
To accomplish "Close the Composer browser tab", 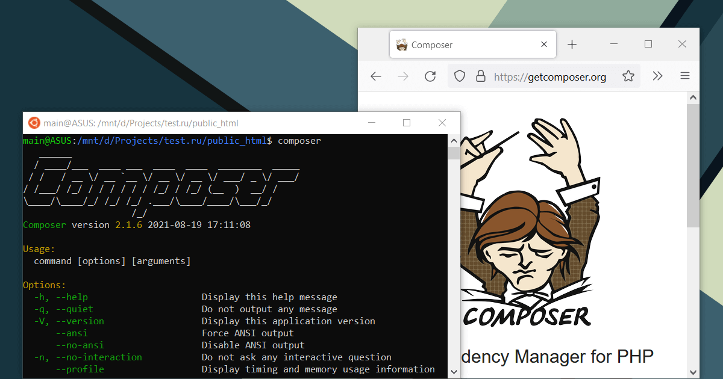I will 545,45.
